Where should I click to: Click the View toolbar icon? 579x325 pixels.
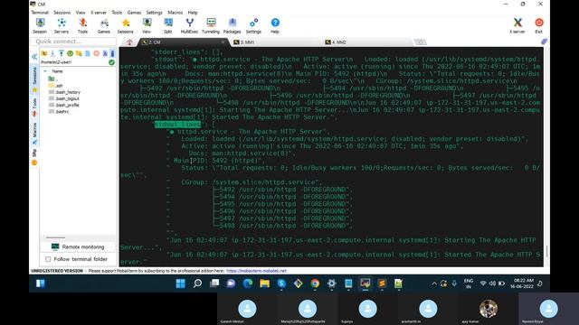click(x=147, y=26)
